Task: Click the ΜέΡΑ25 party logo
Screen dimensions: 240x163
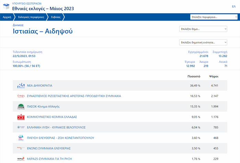Action: [x=21, y=159]
